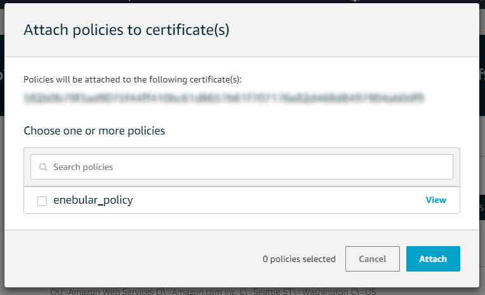Confirm with the blue Attach button
The height and width of the screenshot is (295, 485).
point(433,259)
